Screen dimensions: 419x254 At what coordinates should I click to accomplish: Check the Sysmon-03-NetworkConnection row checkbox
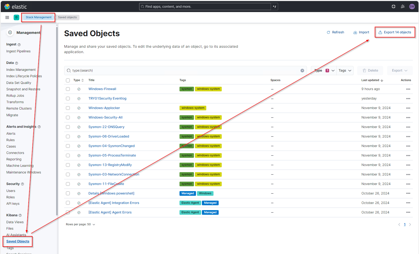pyautogui.click(x=68, y=174)
